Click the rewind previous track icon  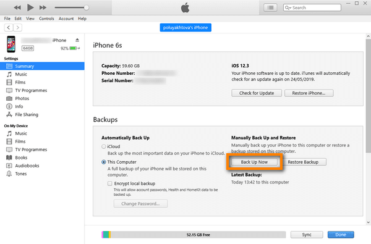(17, 7)
